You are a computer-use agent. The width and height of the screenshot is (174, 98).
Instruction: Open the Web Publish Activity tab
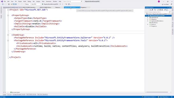(x=31, y=94)
